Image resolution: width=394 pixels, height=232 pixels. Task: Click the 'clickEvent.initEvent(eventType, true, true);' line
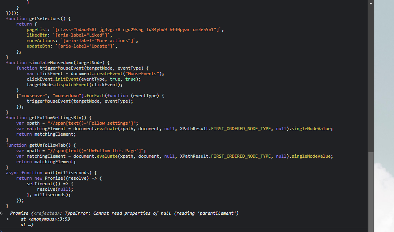(84, 79)
